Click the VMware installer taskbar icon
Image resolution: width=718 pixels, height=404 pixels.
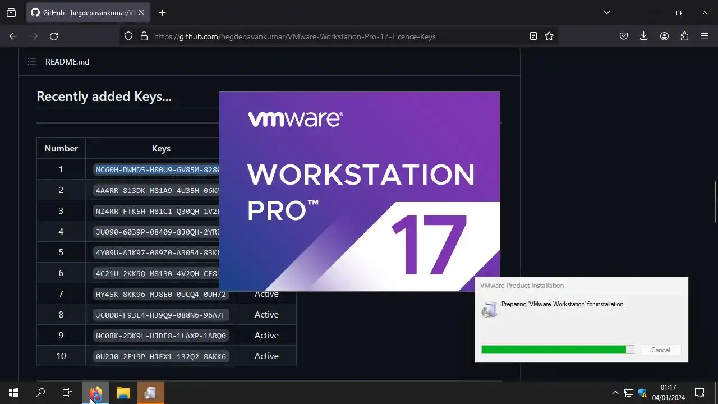coord(150,393)
